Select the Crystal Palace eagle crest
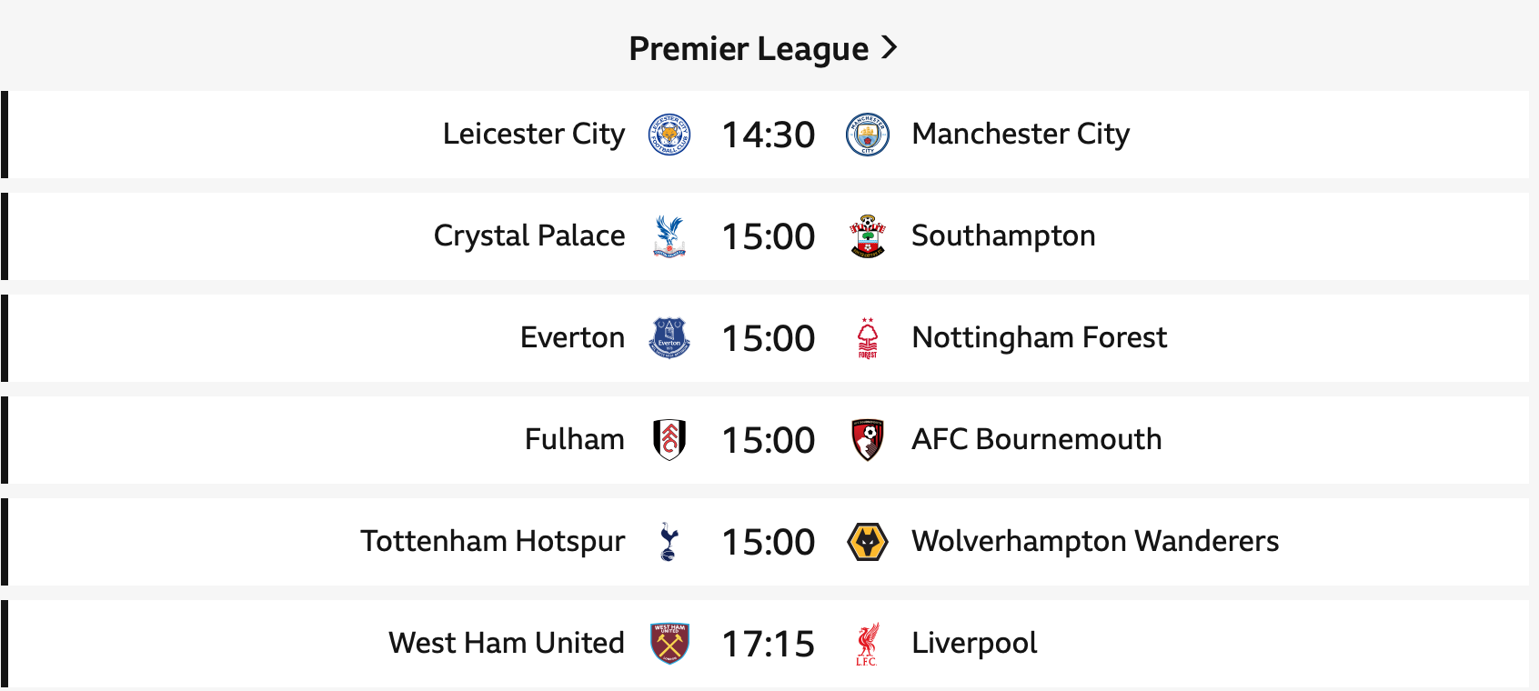This screenshot has width=1539, height=691. (x=669, y=236)
